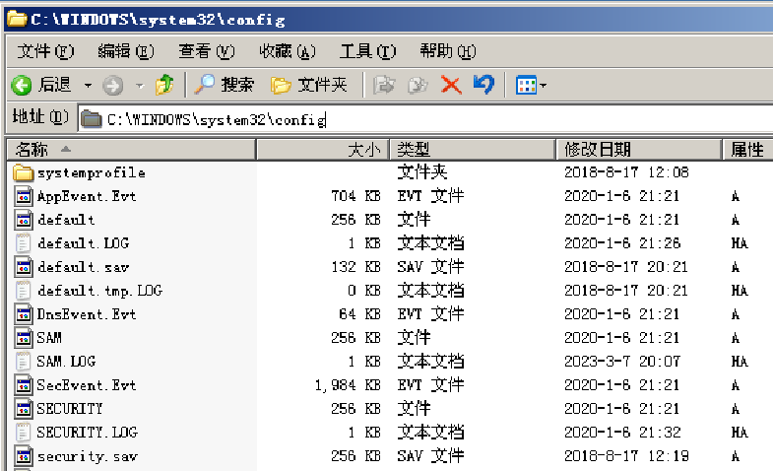Click the 64 KB size cell
The width and height of the screenshot is (773, 471).
pos(359,314)
